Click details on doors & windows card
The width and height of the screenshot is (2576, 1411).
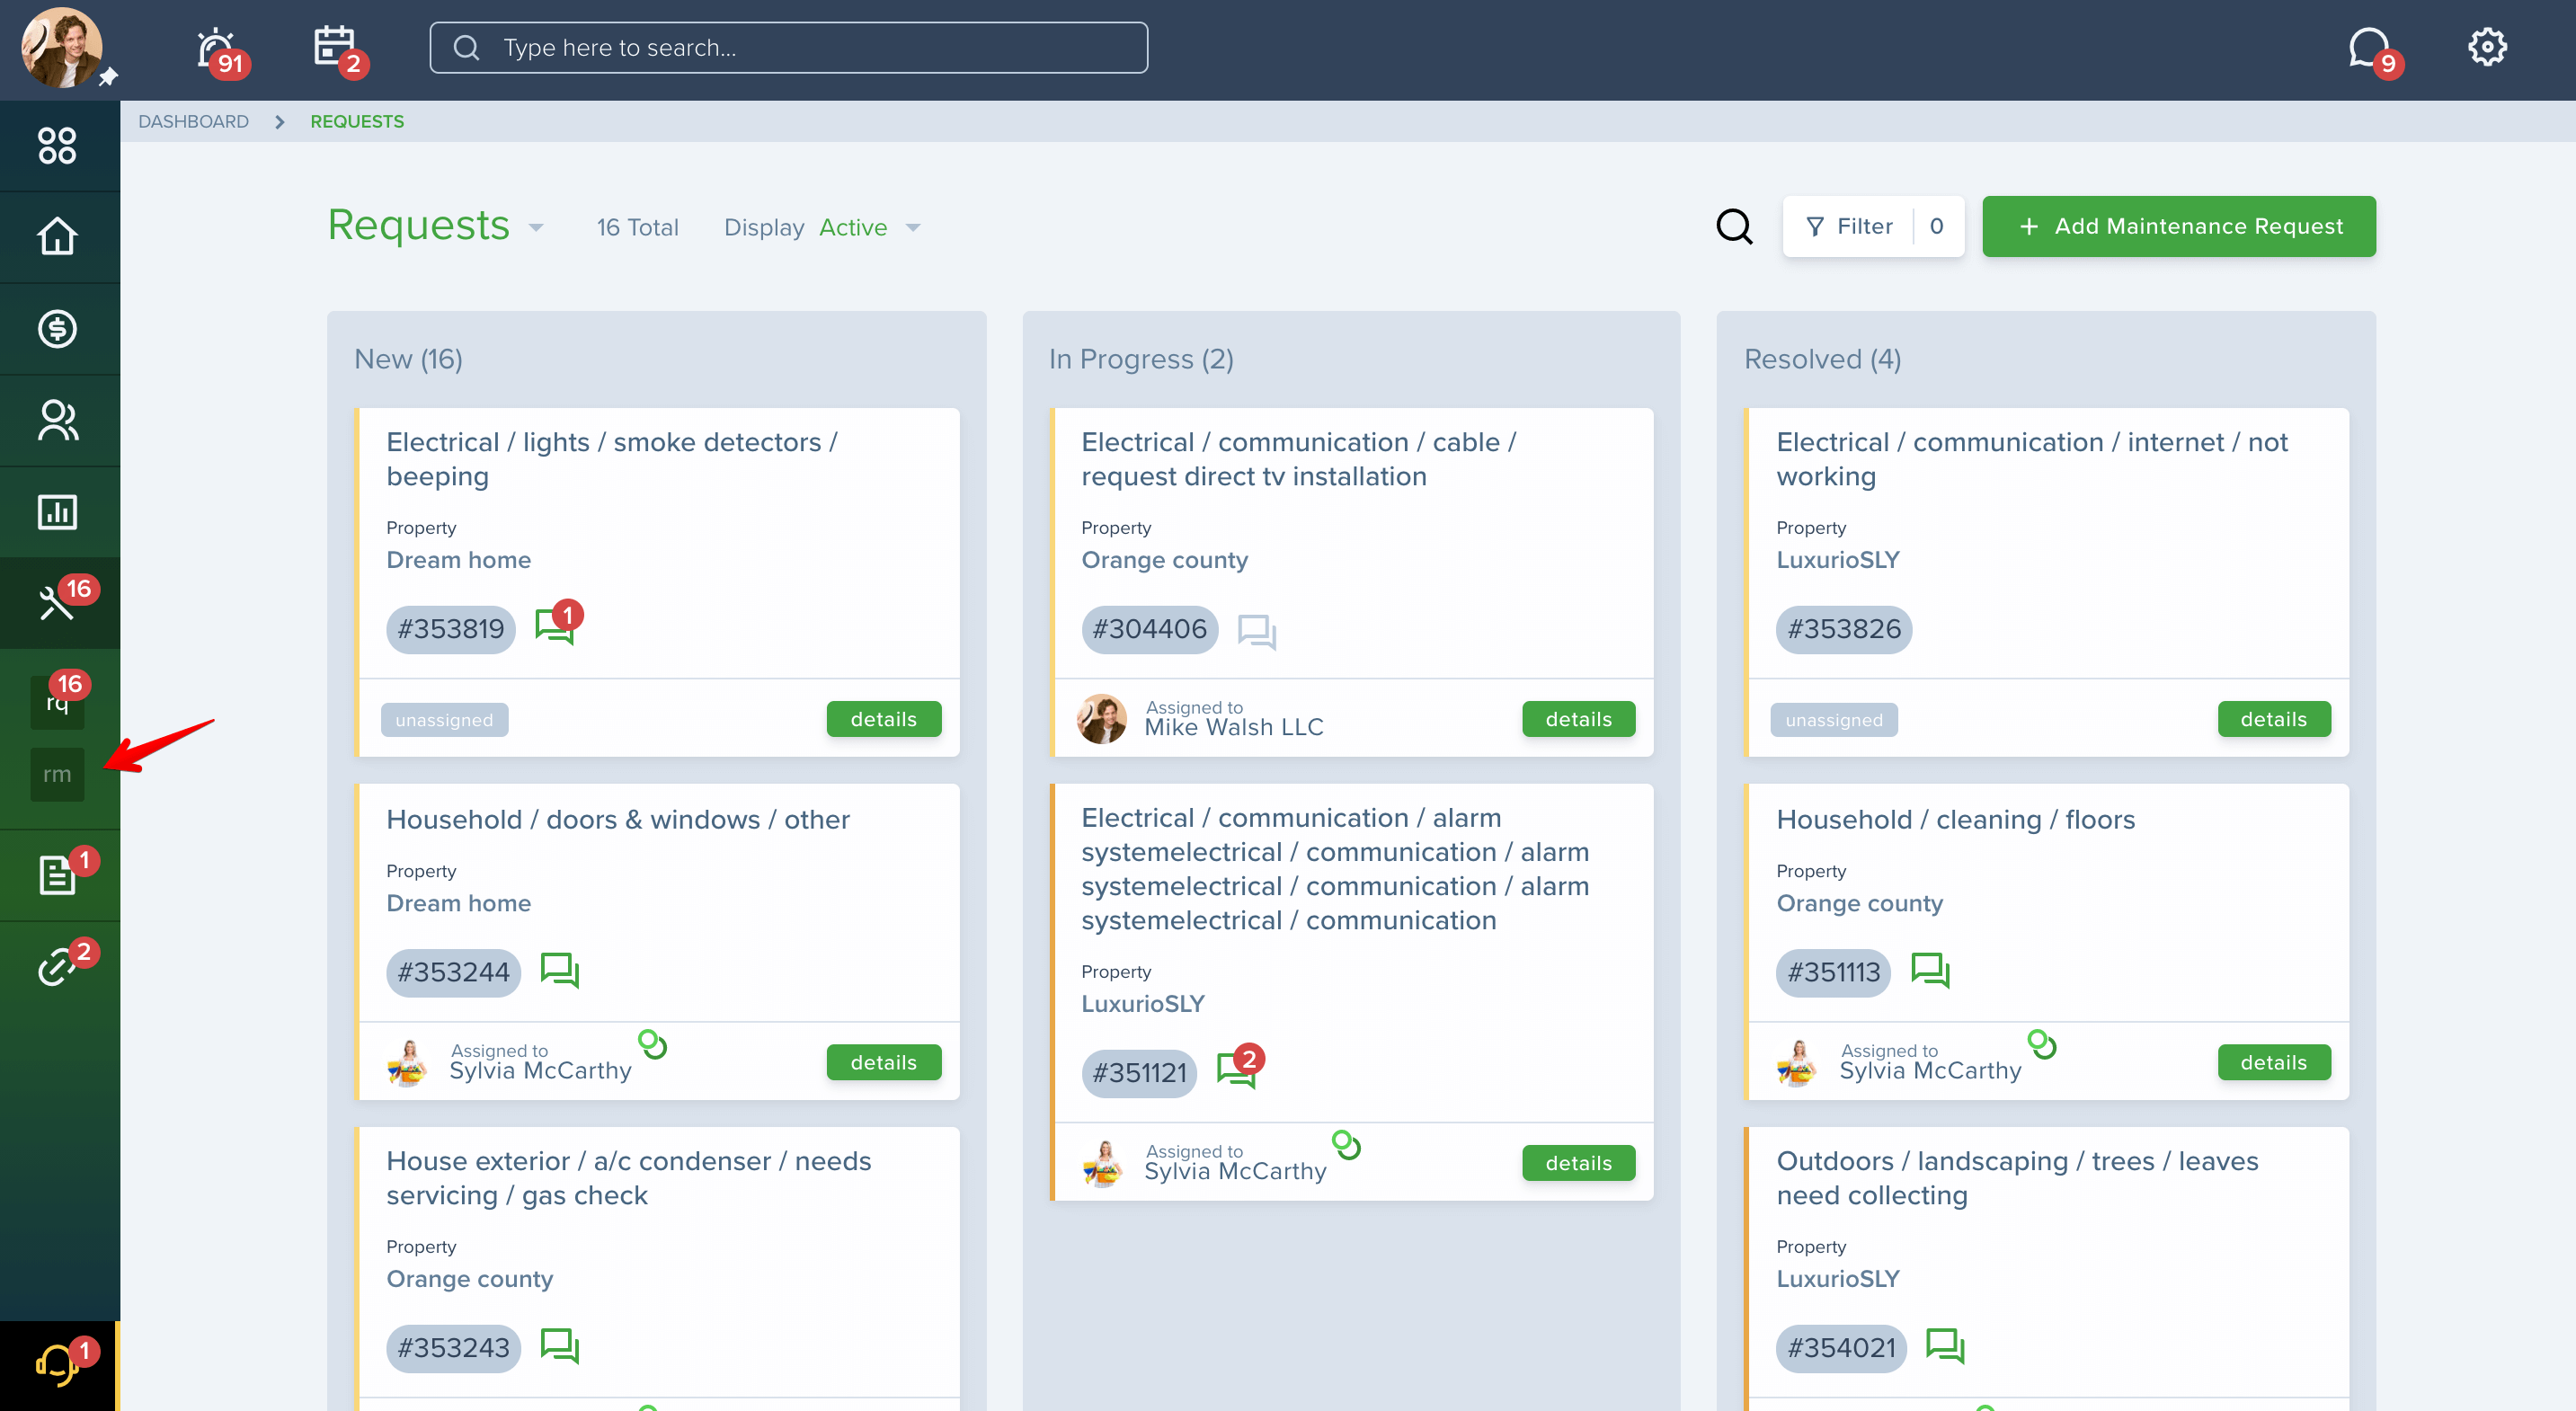884,1062
